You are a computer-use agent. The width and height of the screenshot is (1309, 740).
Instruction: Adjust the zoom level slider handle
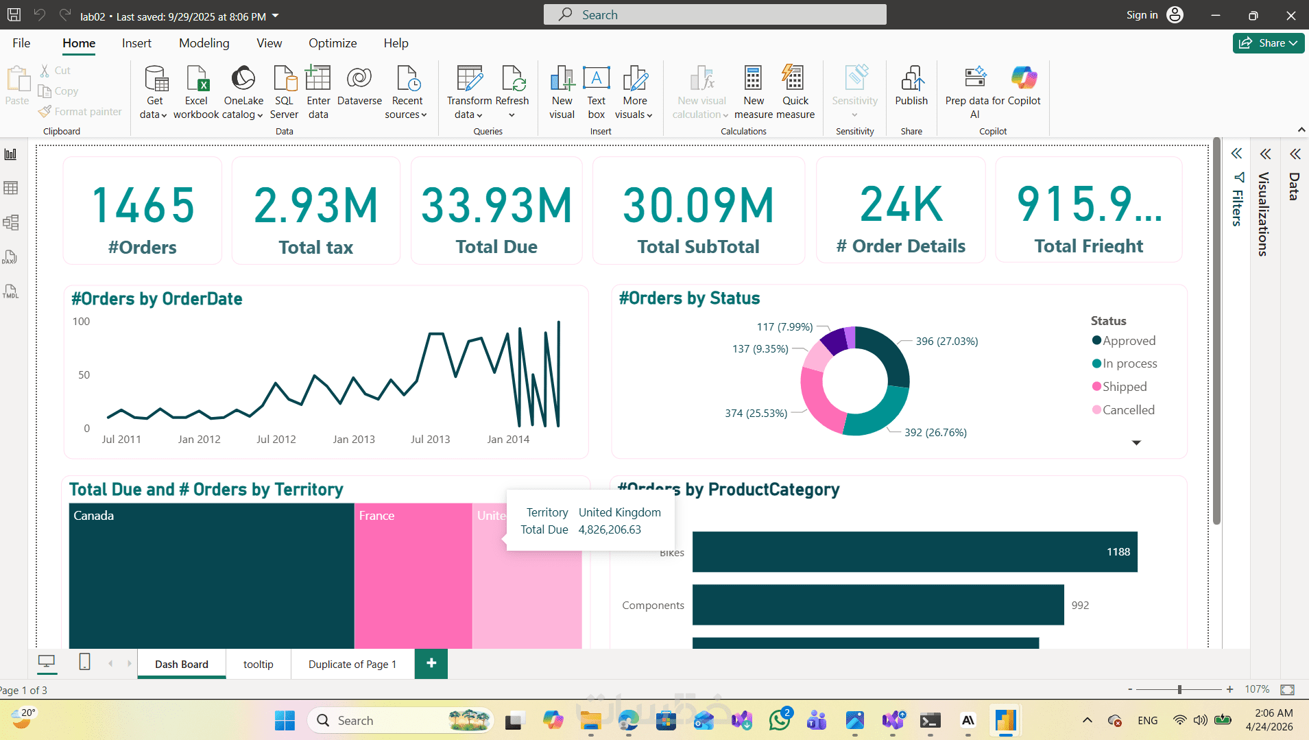click(x=1179, y=689)
